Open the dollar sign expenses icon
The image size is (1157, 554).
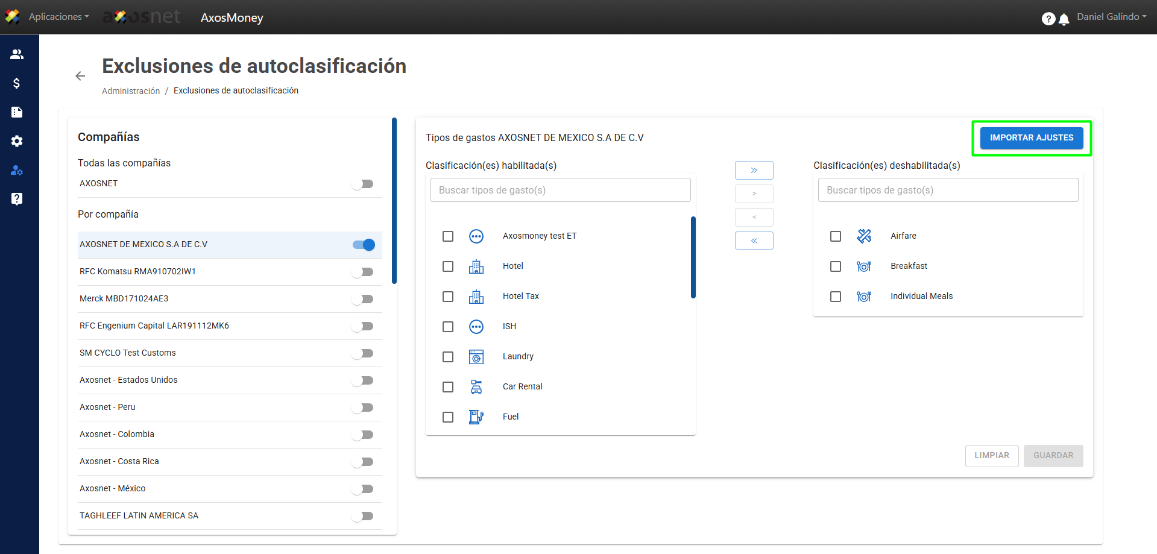pyautogui.click(x=17, y=83)
